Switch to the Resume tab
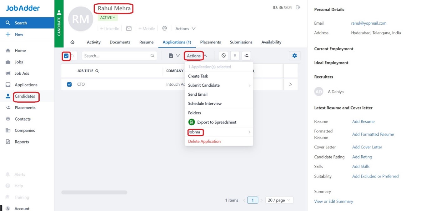This screenshot has height=211, width=431. pyautogui.click(x=146, y=42)
